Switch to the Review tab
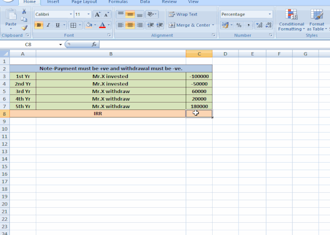 coord(169,2)
